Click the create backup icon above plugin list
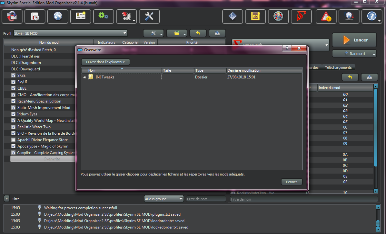This screenshot has height=234, width=386. (x=369, y=77)
